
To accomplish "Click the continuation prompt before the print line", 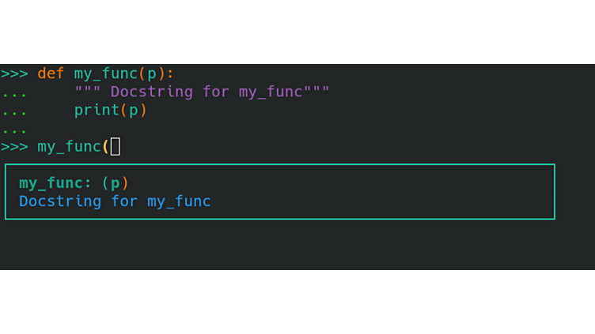I will coord(14,111).
